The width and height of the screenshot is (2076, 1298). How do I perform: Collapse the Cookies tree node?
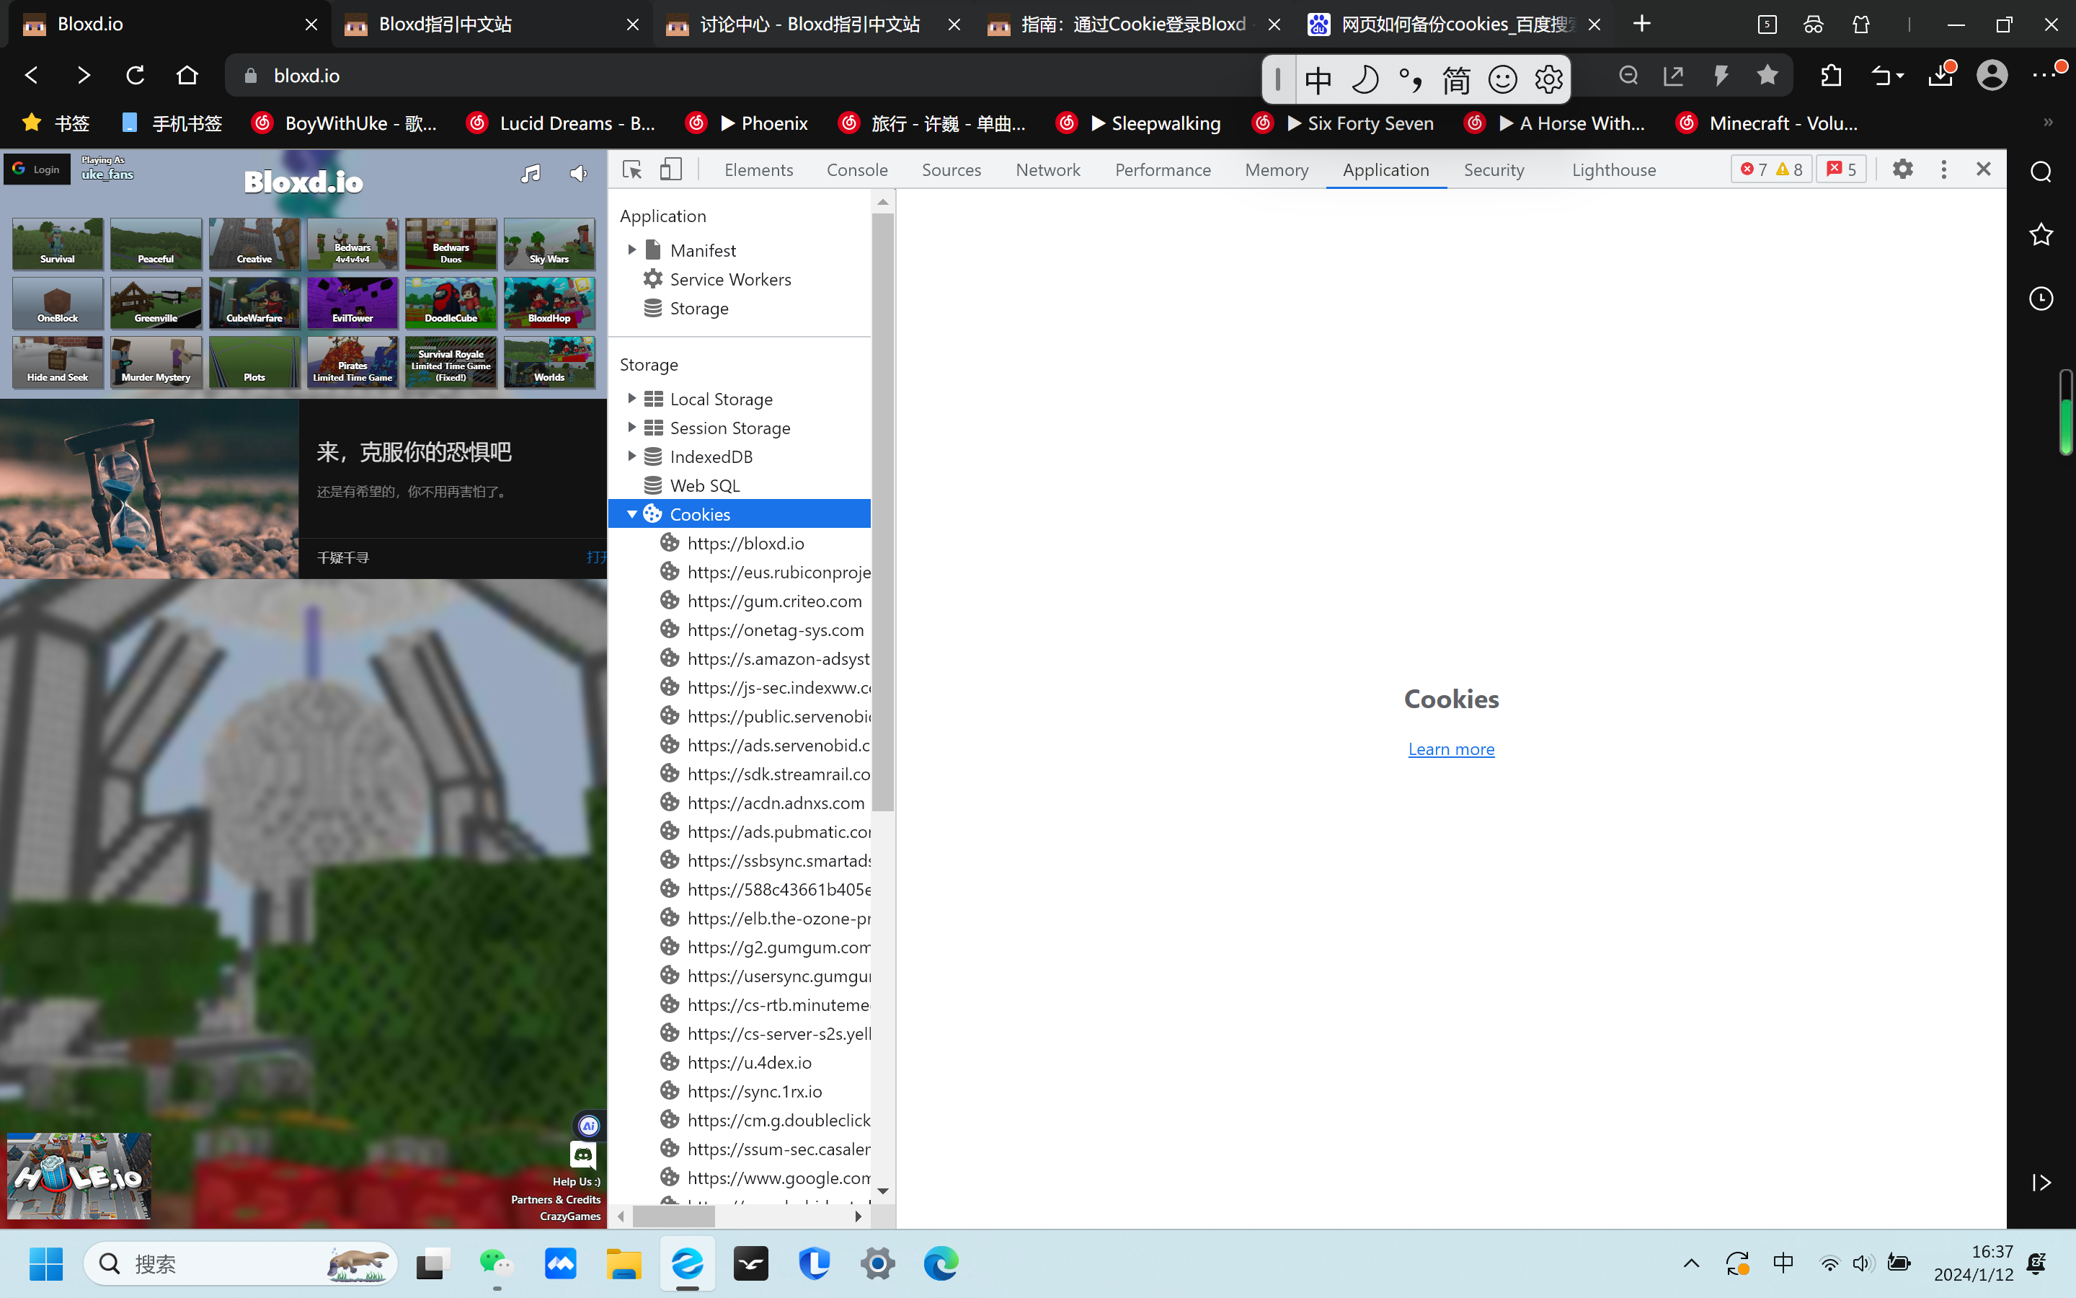click(x=631, y=514)
